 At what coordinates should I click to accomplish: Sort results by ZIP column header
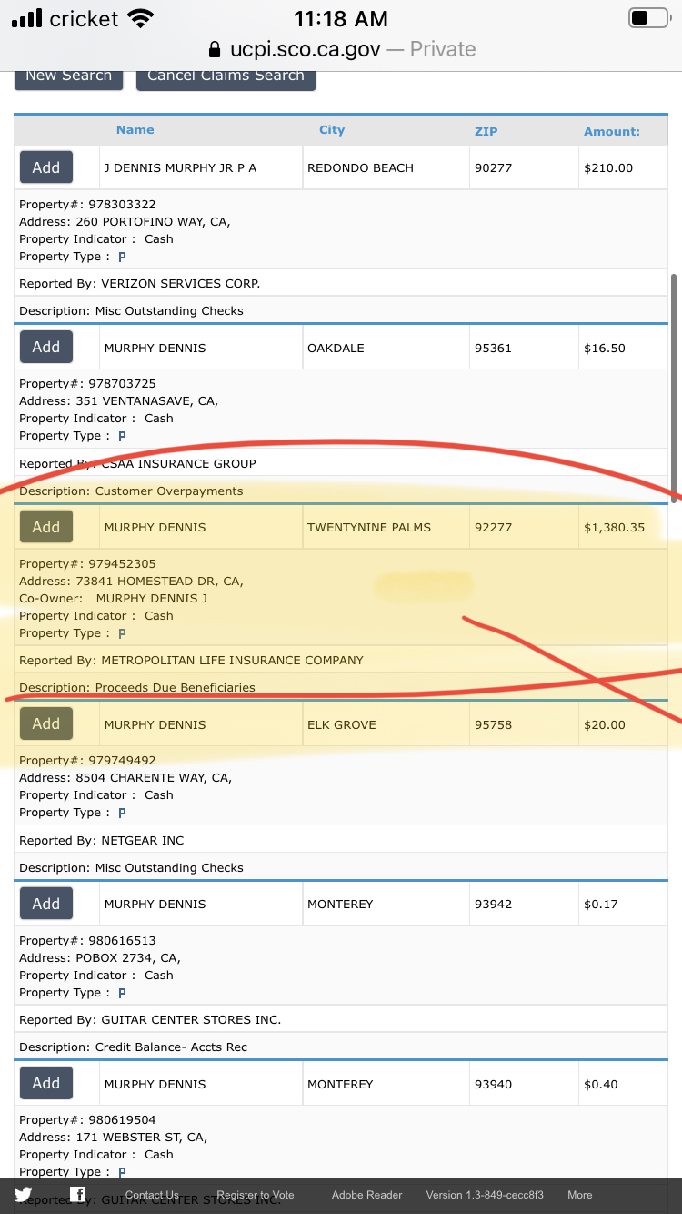click(x=486, y=131)
